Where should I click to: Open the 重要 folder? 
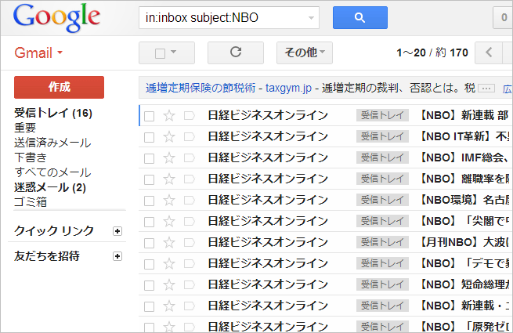[25, 128]
